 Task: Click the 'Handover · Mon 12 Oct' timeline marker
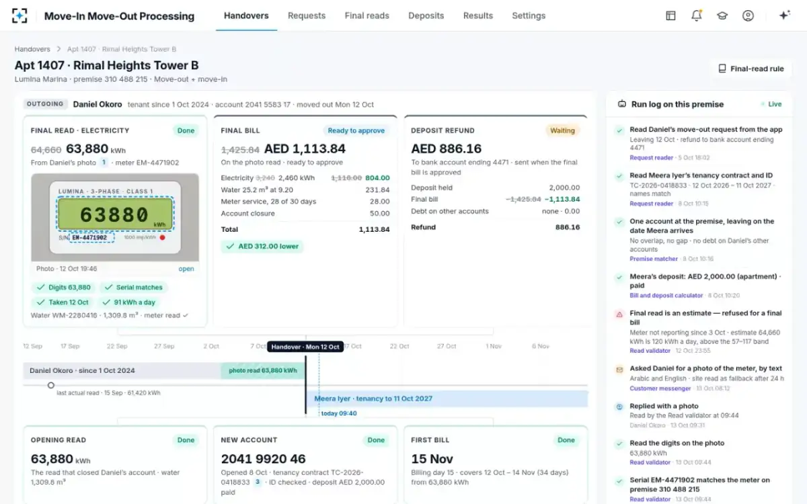(305, 347)
